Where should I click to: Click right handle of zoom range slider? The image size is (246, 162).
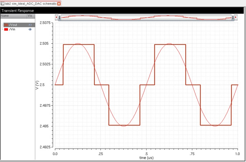pyautogui.click(x=233, y=17)
